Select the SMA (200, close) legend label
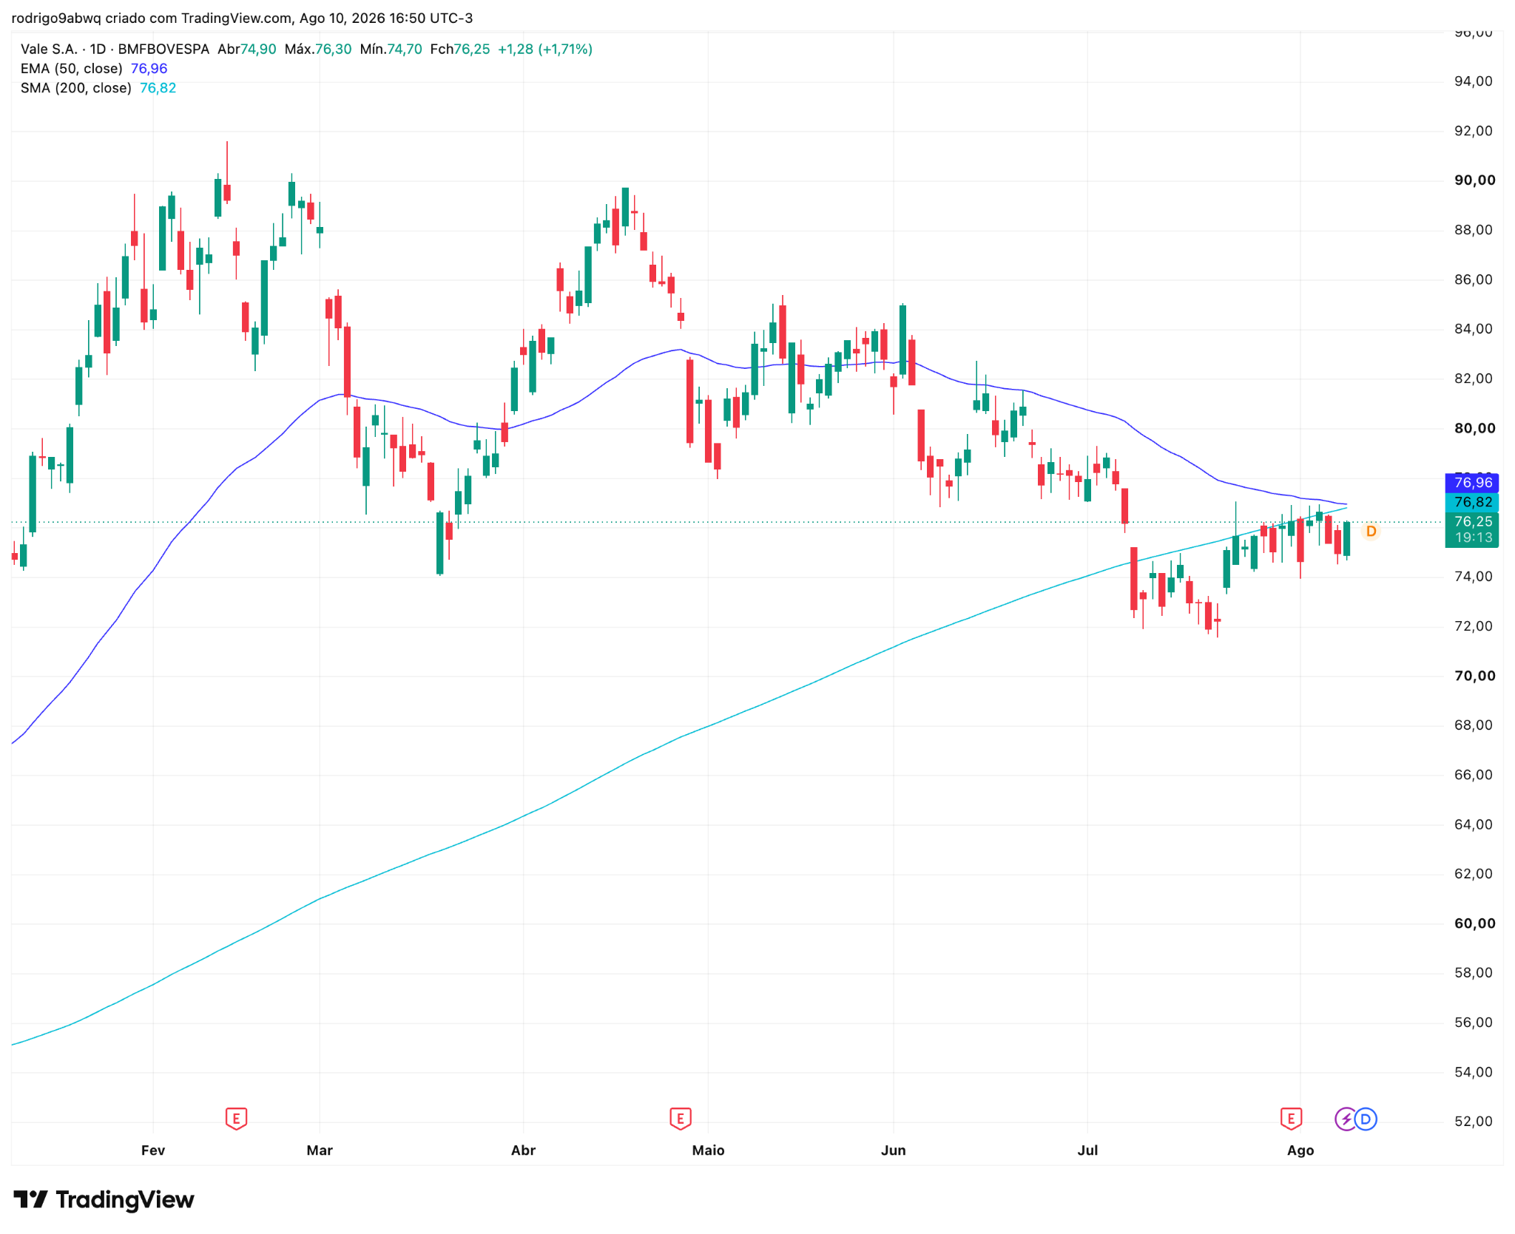The height and width of the screenshot is (1234, 1515). coord(76,88)
